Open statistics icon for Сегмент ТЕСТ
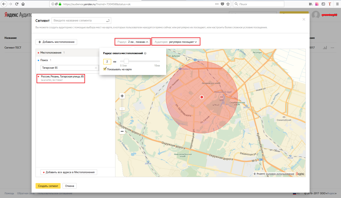Image resolution: width=341 pixels, height=198 pixels. (325, 48)
